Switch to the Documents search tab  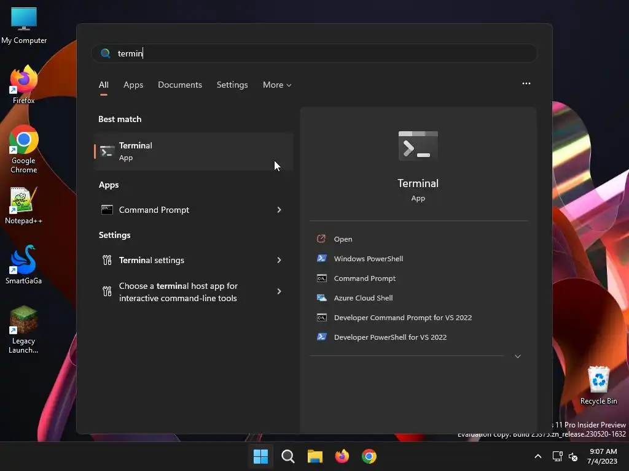(x=180, y=85)
